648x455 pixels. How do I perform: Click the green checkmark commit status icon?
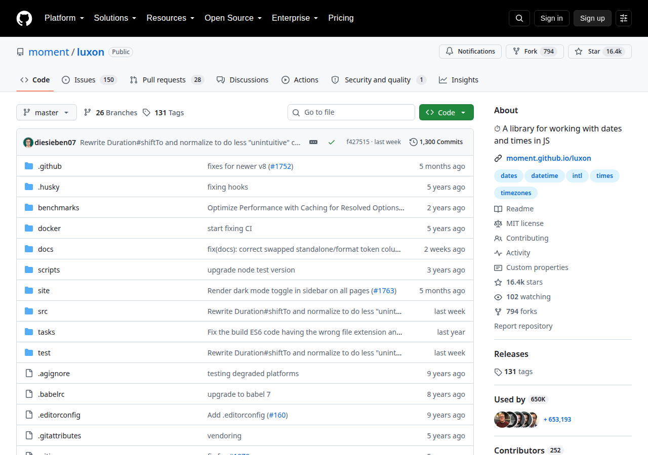click(332, 142)
